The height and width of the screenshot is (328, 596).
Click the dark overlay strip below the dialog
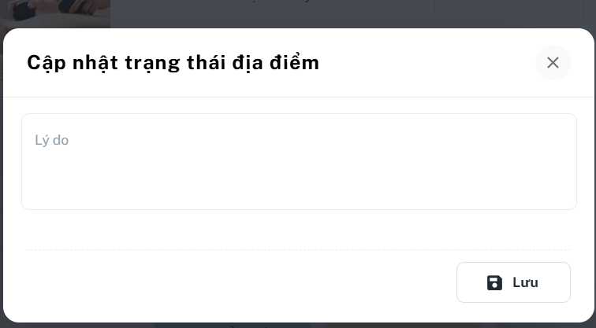pos(298,326)
